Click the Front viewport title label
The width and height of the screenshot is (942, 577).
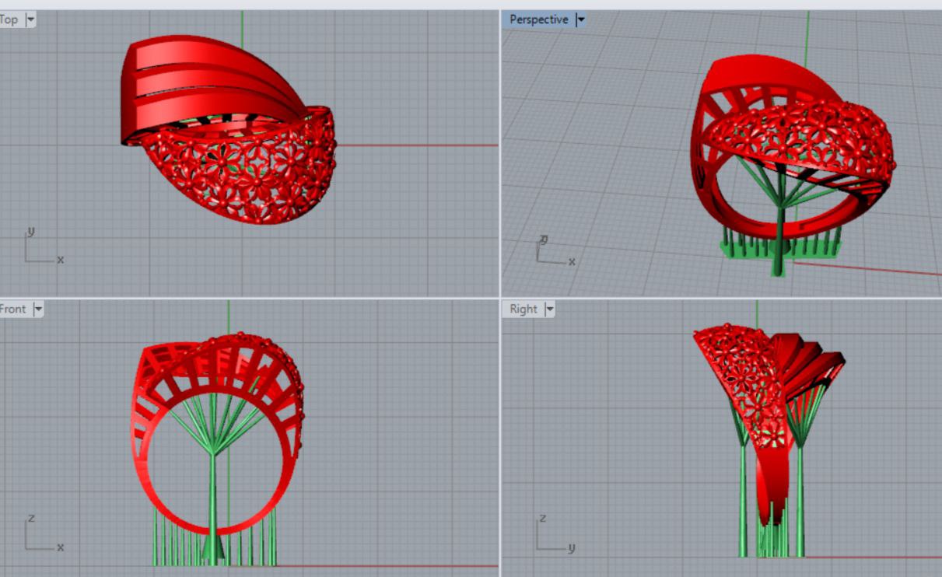tap(13, 309)
